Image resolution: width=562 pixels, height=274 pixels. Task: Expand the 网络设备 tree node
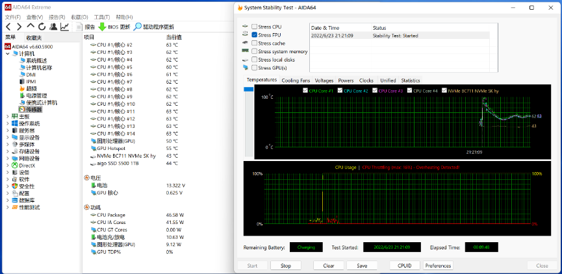(x=8, y=158)
